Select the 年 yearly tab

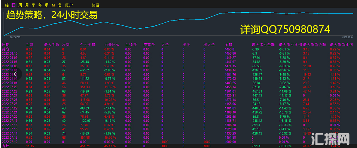click(40, 5)
